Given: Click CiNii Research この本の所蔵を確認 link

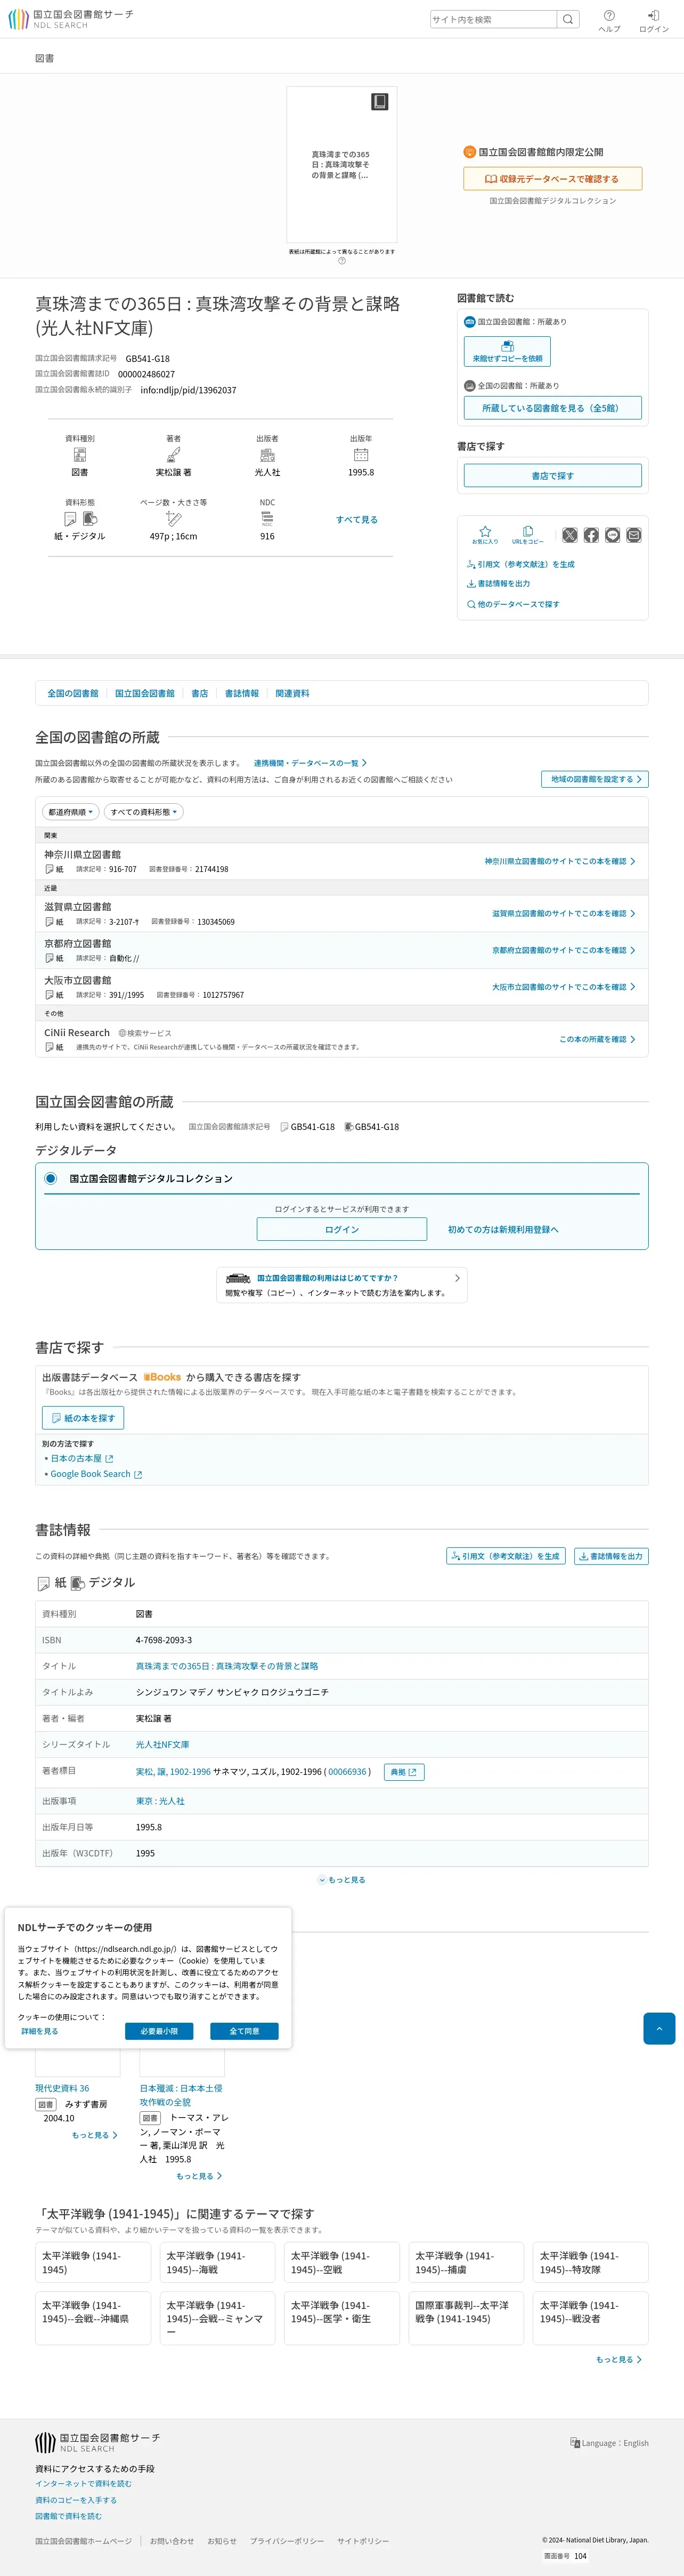Looking at the screenshot, I should (597, 1039).
